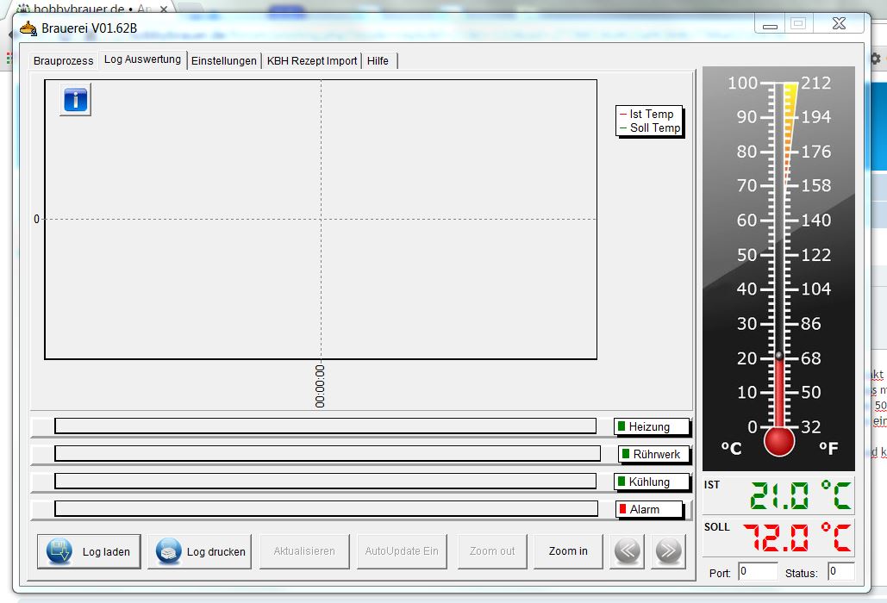Viewport: 887px width, 603px height.
Task: Click the Port input field
Action: tap(757, 571)
